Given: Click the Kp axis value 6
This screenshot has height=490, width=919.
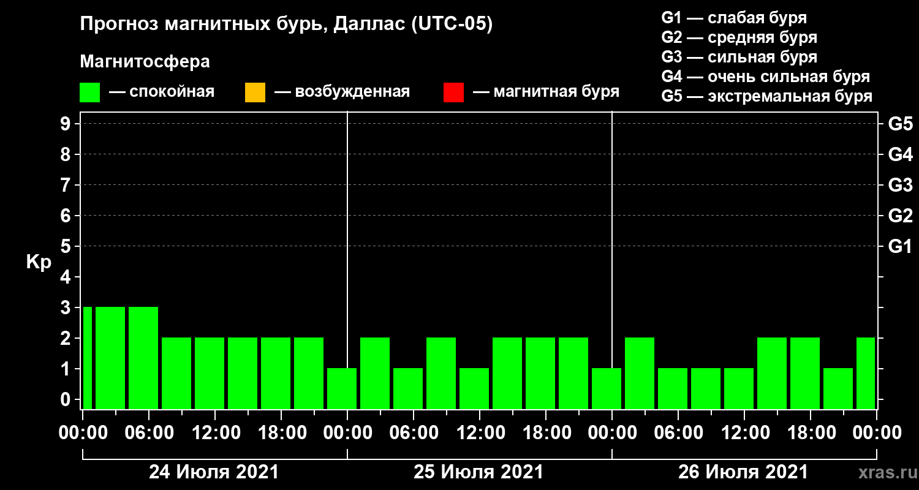Looking at the screenshot, I should (x=67, y=216).
